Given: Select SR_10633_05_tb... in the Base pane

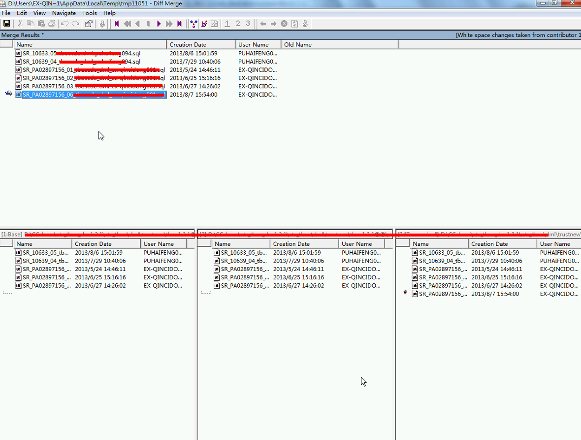Looking at the screenshot, I should click(x=42, y=252).
